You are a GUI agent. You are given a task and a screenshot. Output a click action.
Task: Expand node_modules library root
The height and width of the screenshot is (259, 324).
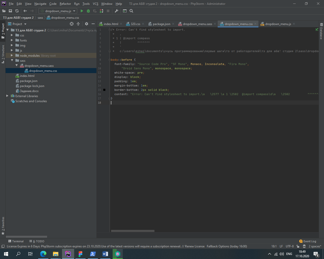(12, 55)
